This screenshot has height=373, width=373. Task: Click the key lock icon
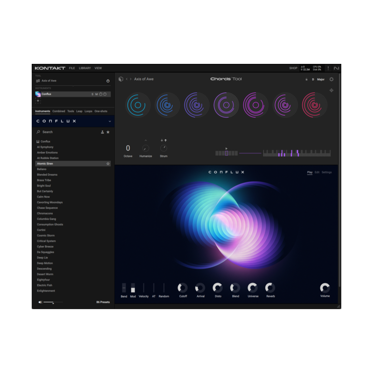pyautogui.click(x=306, y=79)
